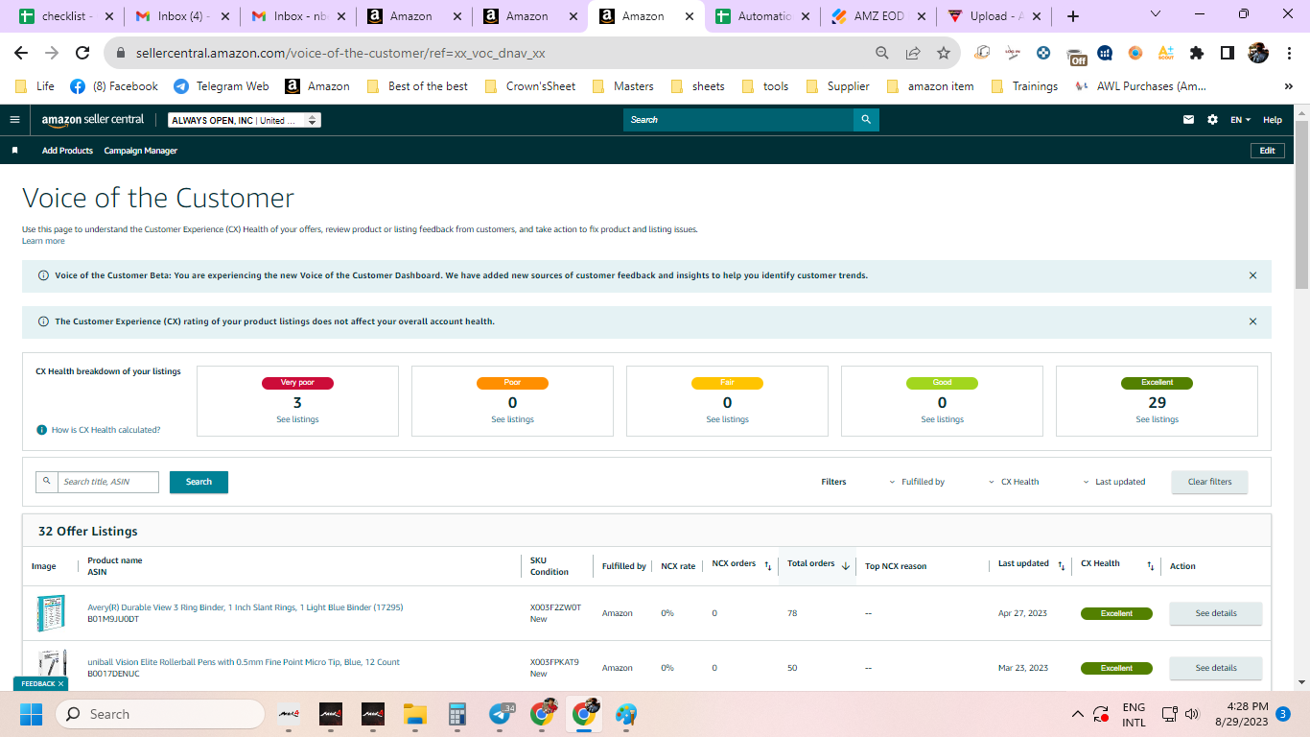Bookmark this page with the star icon

tap(944, 54)
